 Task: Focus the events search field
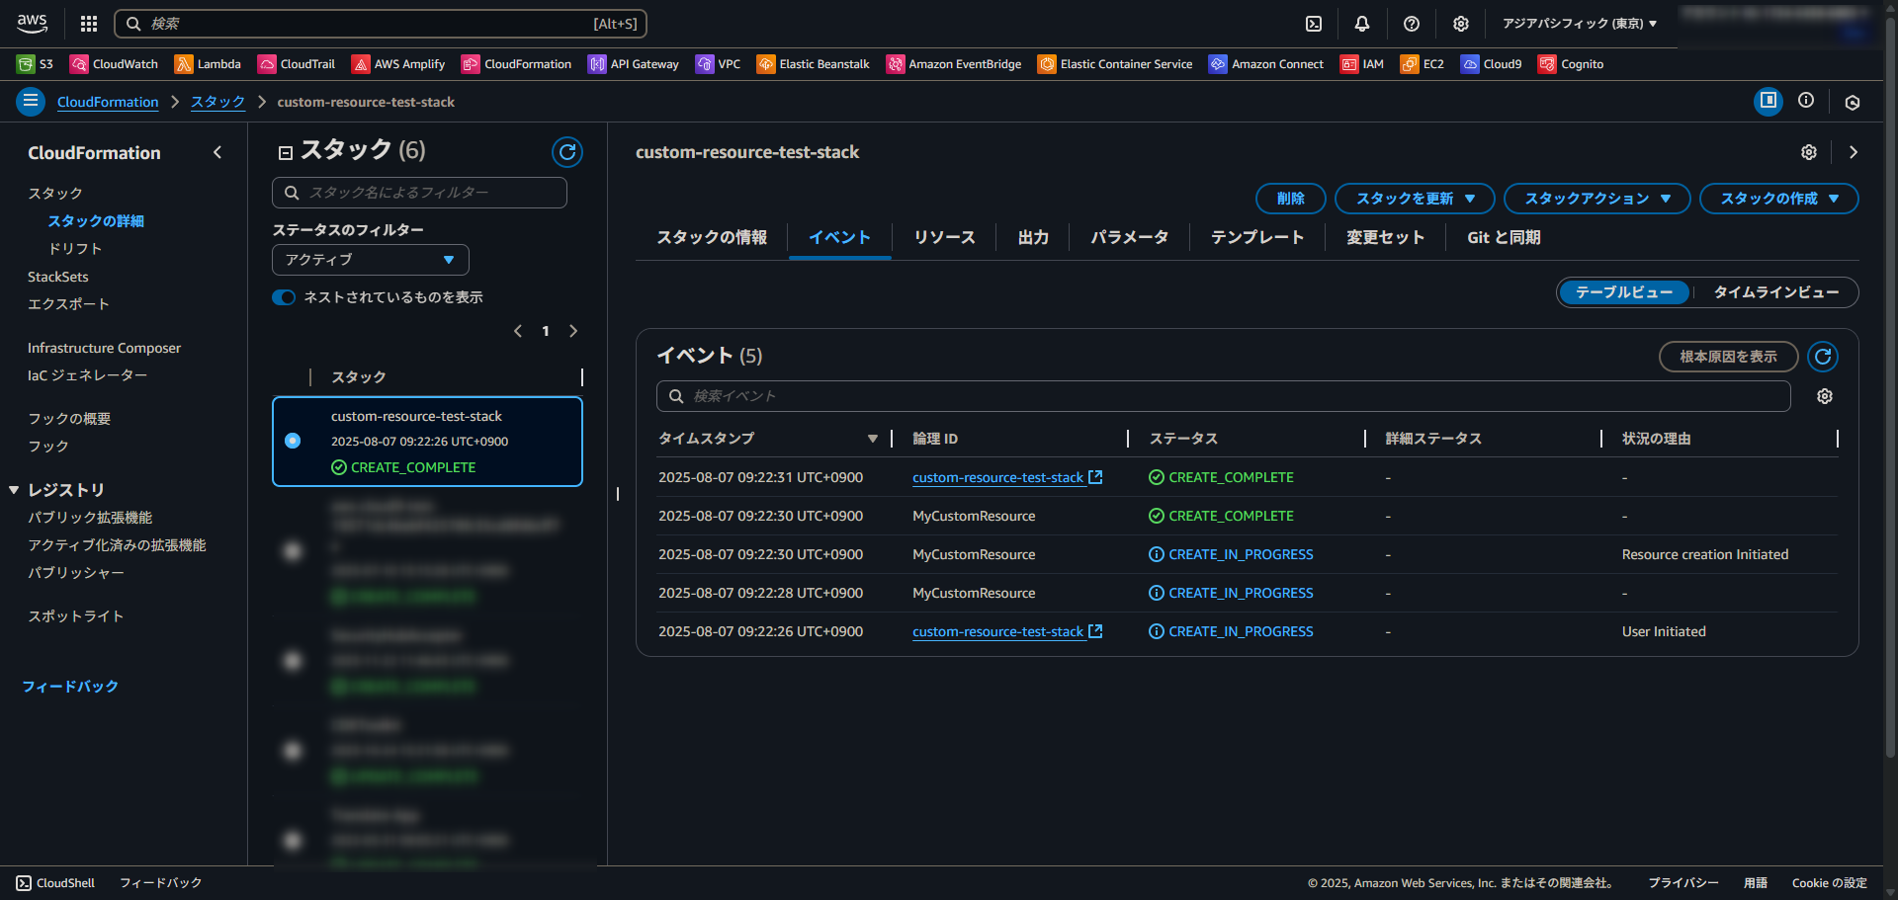click(x=1223, y=396)
